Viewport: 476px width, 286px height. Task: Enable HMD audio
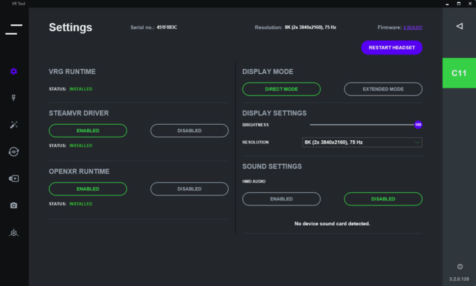pyautogui.click(x=281, y=199)
